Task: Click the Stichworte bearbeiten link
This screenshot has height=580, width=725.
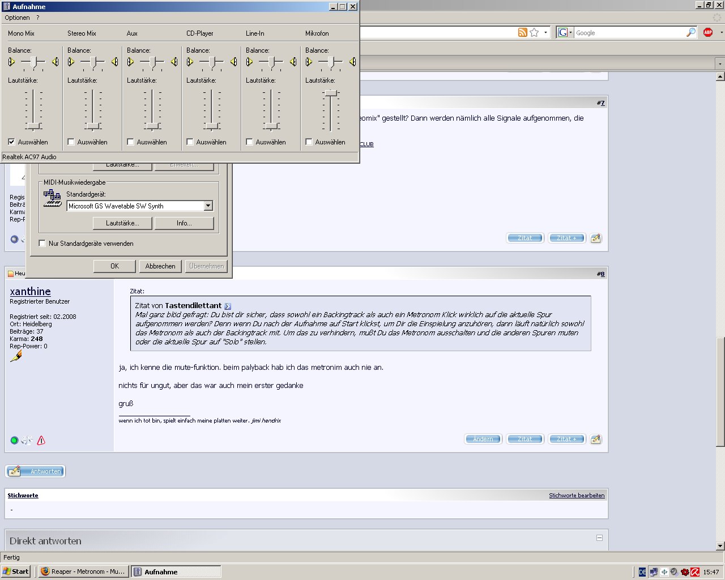Action: (577, 495)
